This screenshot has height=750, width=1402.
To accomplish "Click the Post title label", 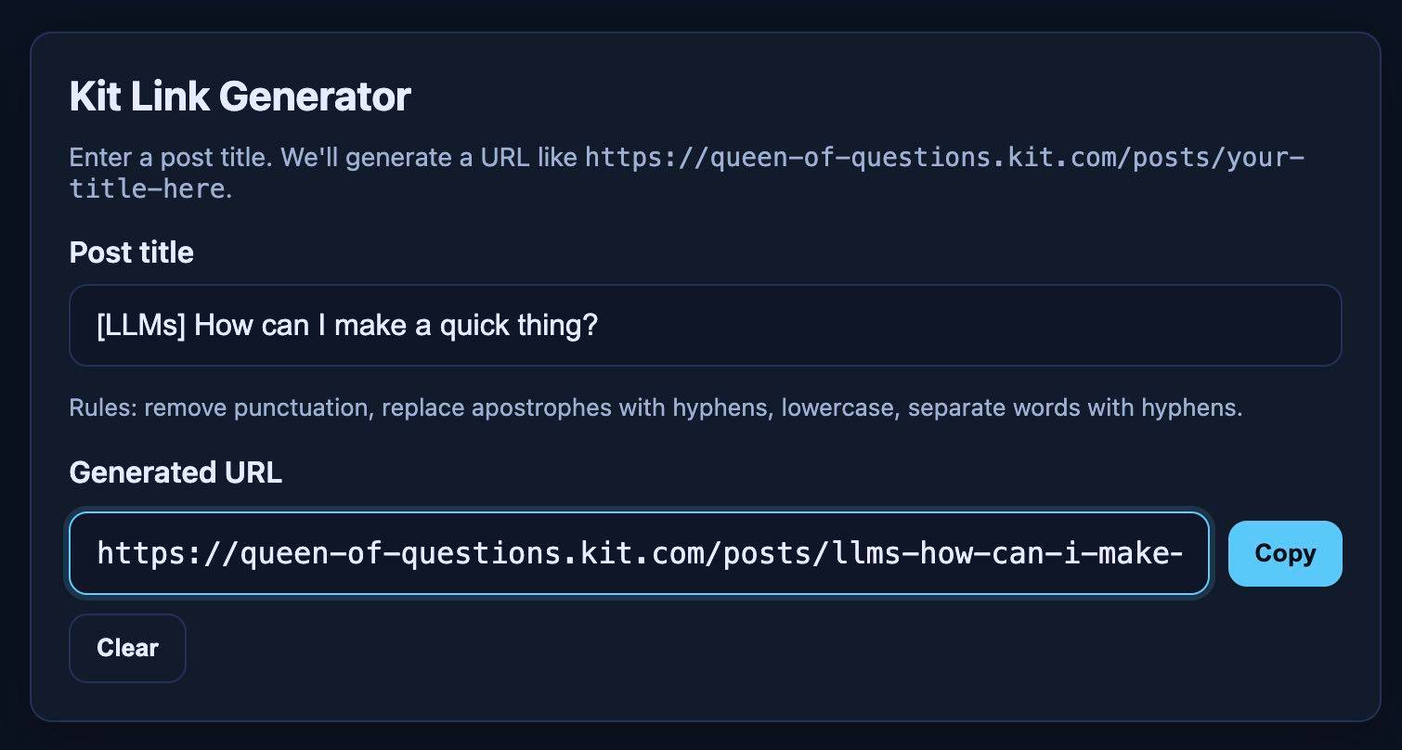I will coord(131,252).
